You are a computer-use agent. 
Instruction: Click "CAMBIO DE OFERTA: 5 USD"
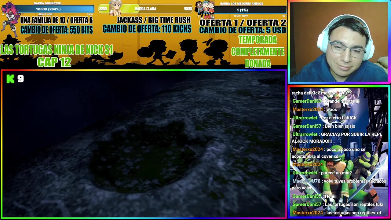243,30
